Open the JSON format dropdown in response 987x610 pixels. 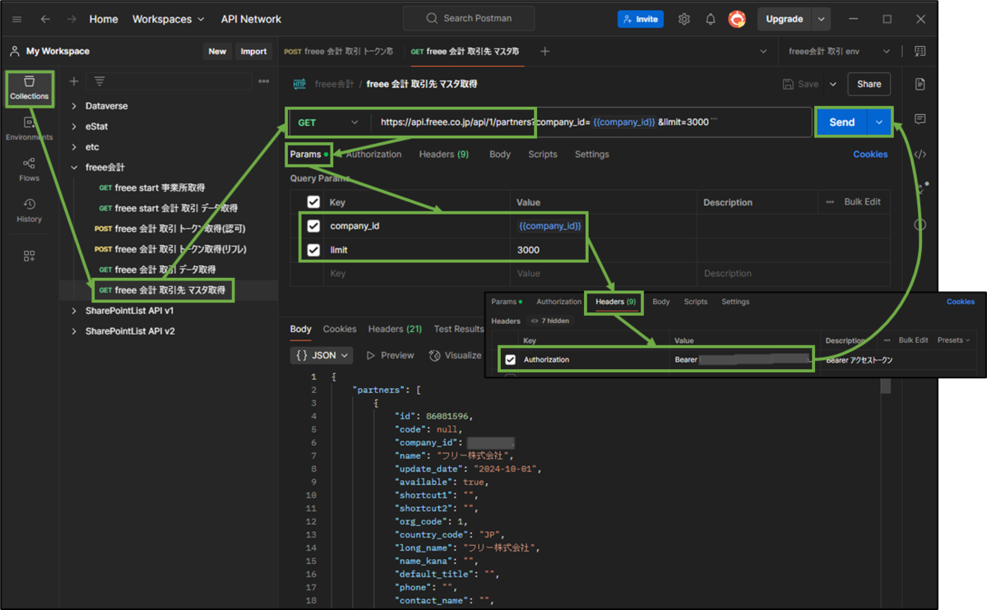[322, 355]
